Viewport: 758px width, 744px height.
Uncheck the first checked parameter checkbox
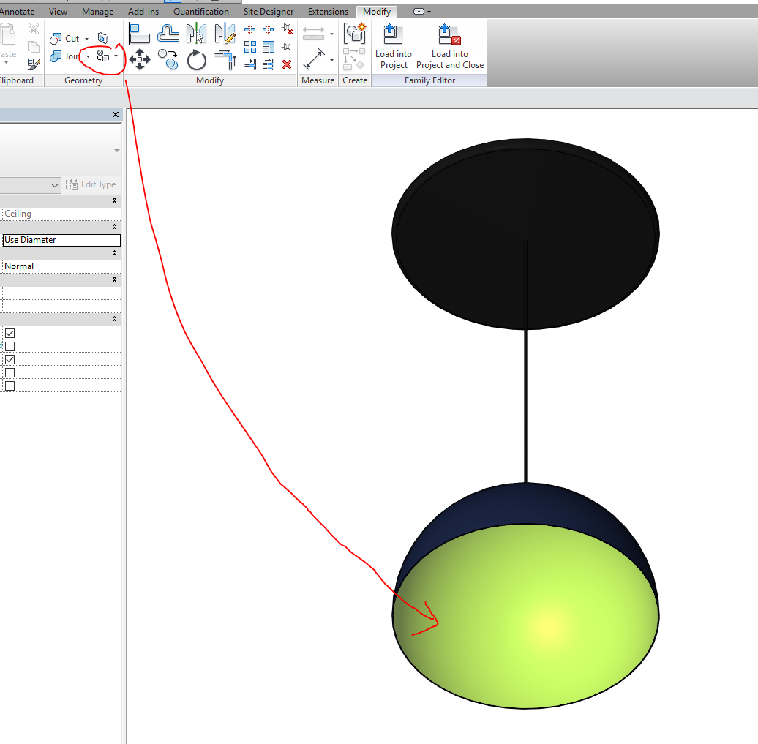point(10,334)
